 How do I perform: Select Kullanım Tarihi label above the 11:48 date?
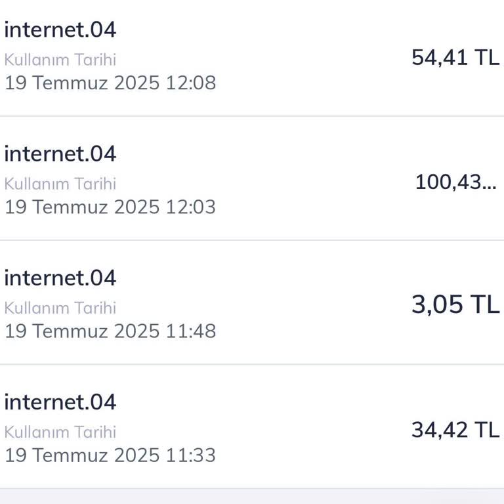click(60, 308)
